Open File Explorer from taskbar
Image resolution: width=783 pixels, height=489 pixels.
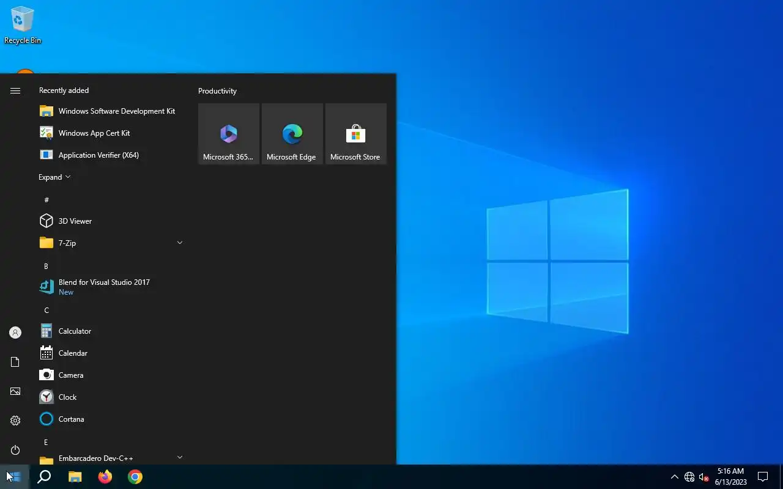(x=75, y=477)
